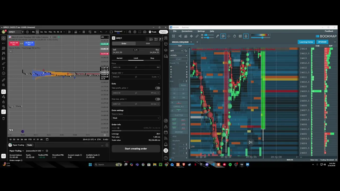Pick the ruler measure tool in TradingView
340x191 pixels.
(x=3, y=80)
